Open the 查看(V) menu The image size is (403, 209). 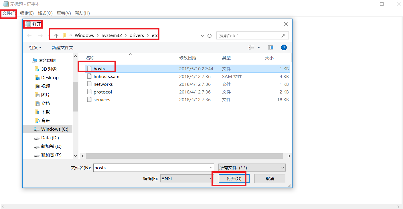64,13
